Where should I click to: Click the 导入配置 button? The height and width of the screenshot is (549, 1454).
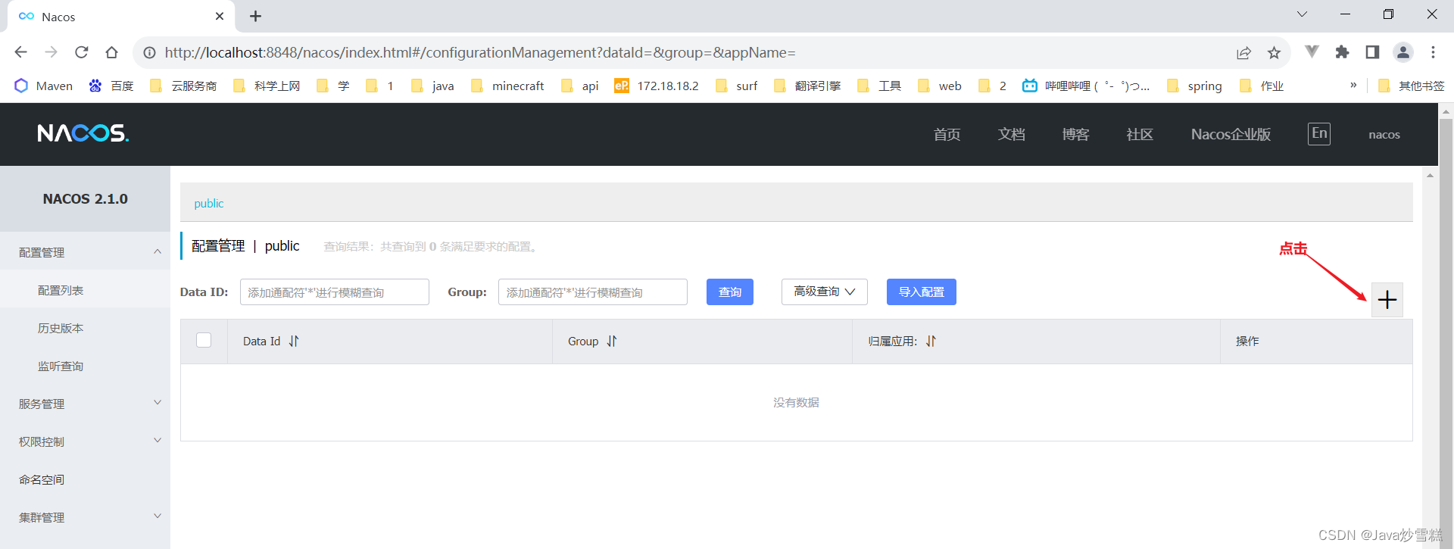922,292
